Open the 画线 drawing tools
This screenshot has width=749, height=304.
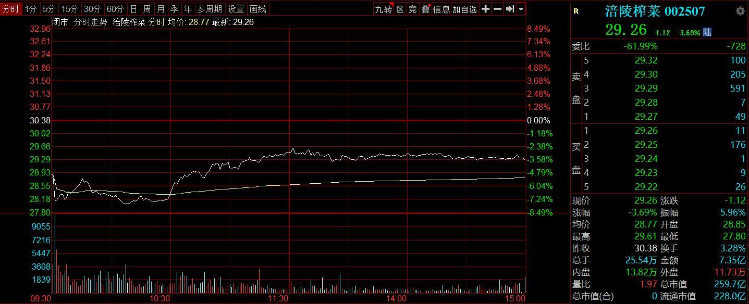click(x=257, y=9)
